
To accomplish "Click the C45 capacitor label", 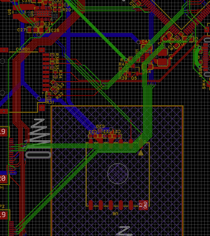I will click(x=146, y=41).
